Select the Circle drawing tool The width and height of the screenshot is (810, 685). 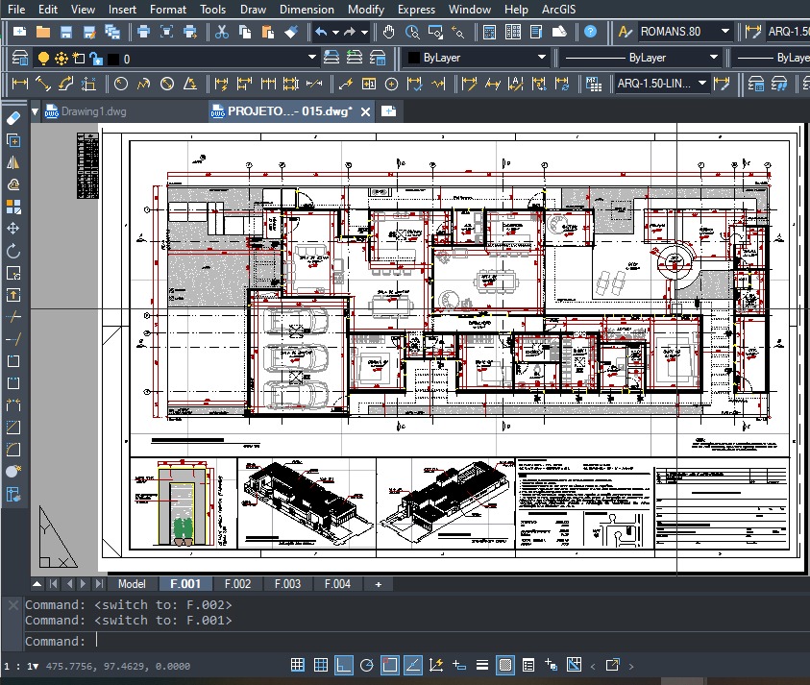coord(121,84)
